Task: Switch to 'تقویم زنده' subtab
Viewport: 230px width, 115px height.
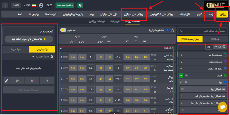Action: click(115, 21)
